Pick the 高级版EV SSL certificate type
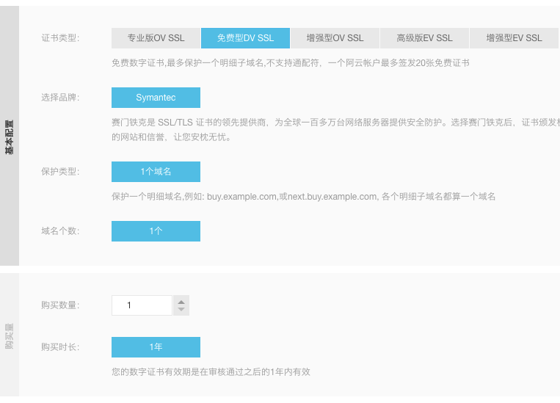The height and width of the screenshot is (403, 560). tap(424, 38)
